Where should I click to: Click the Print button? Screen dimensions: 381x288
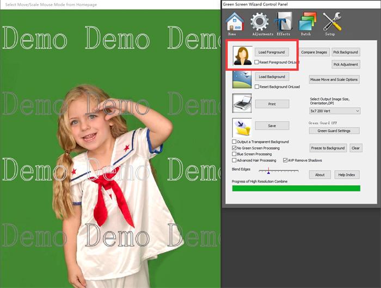(x=272, y=104)
